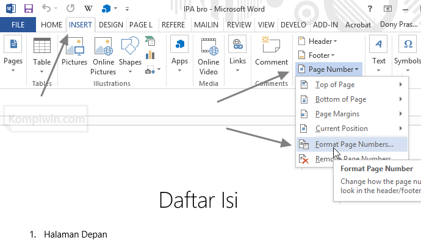Click the Halaman Depan list item
This screenshot has height=240, width=421.
[x=76, y=235]
